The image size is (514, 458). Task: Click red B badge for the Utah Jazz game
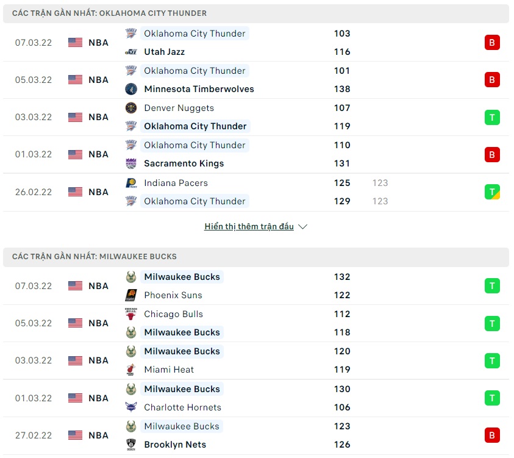[492, 43]
